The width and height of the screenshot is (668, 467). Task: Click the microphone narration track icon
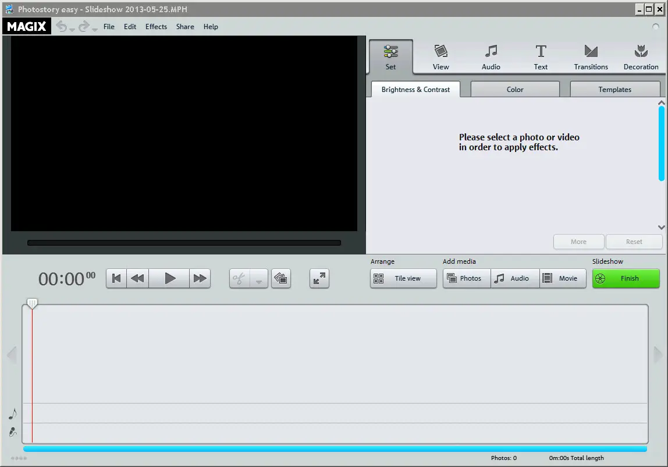tap(13, 432)
